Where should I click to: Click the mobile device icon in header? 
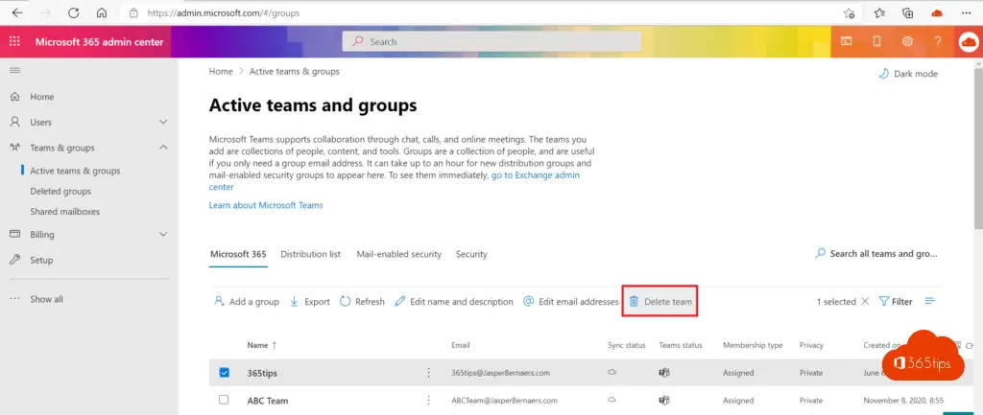[876, 42]
